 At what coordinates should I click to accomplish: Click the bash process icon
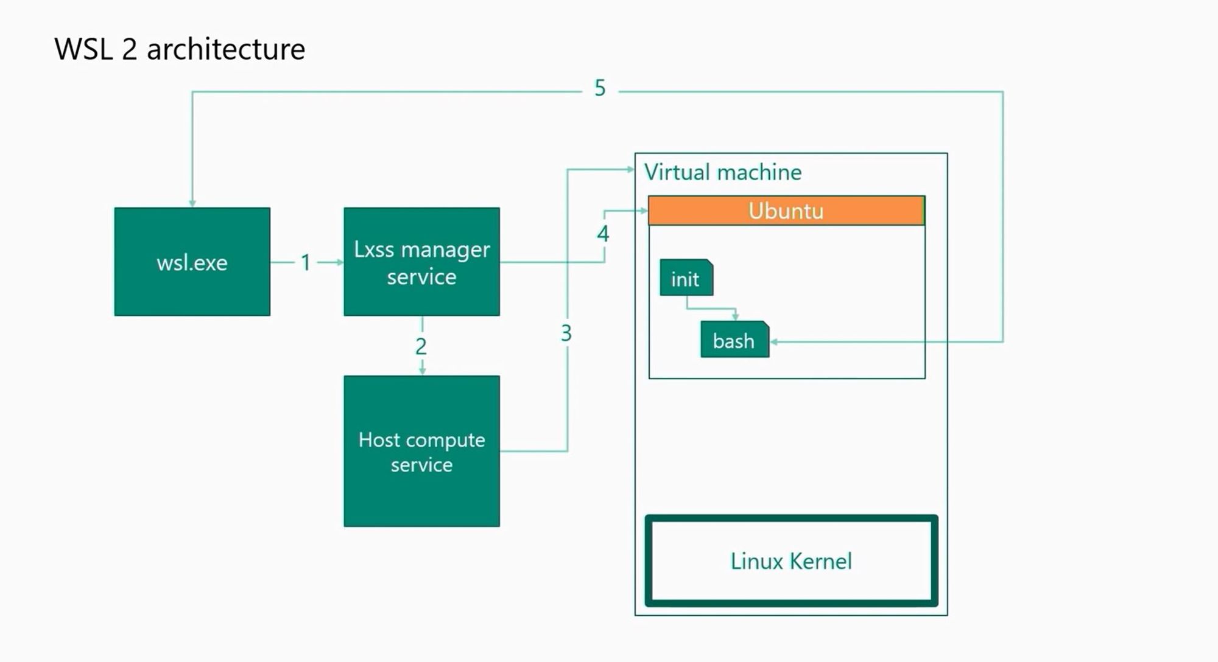[734, 340]
